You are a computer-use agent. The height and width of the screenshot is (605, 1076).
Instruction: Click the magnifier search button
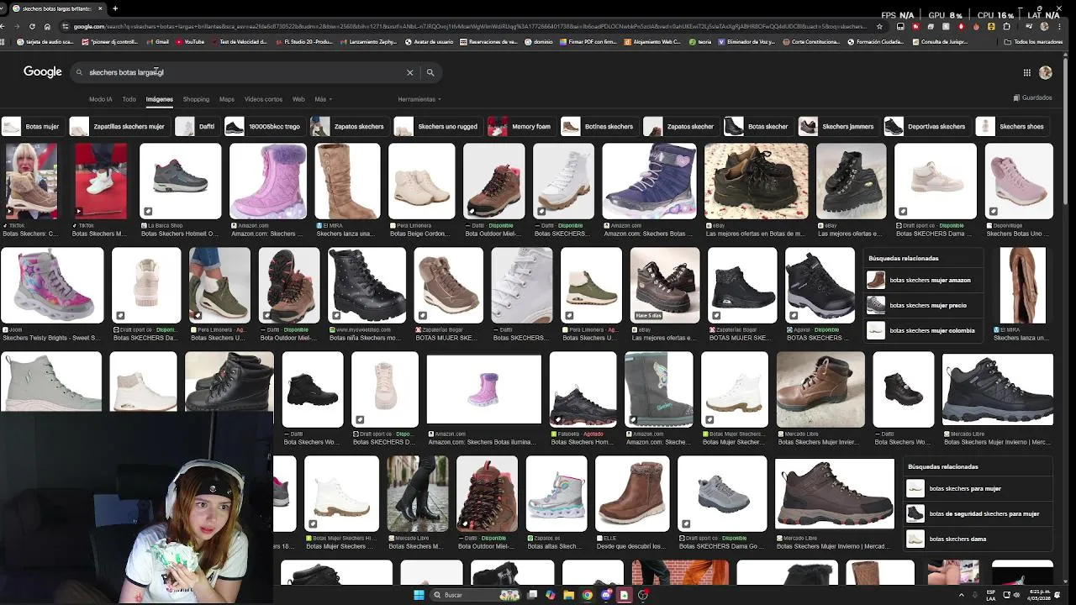pos(430,72)
